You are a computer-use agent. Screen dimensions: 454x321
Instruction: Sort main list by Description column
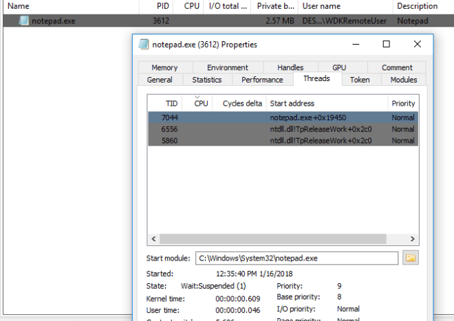[x=423, y=6]
